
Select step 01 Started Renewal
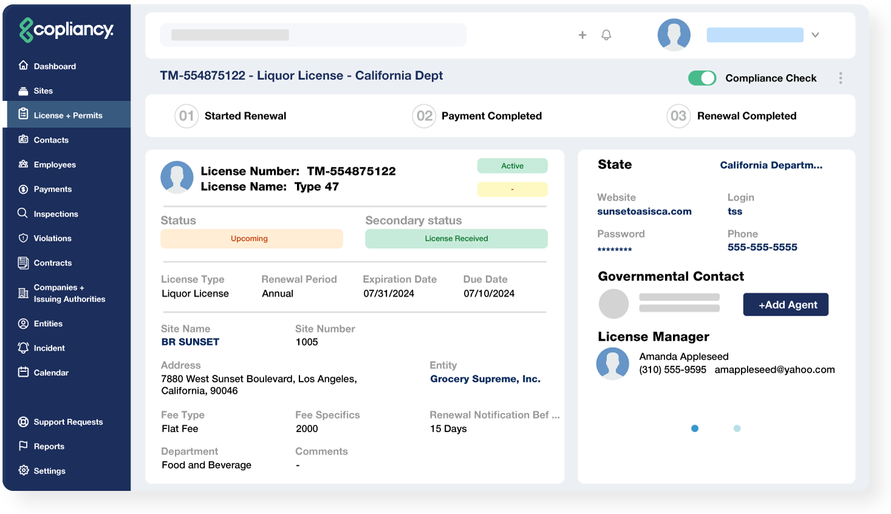(x=230, y=116)
